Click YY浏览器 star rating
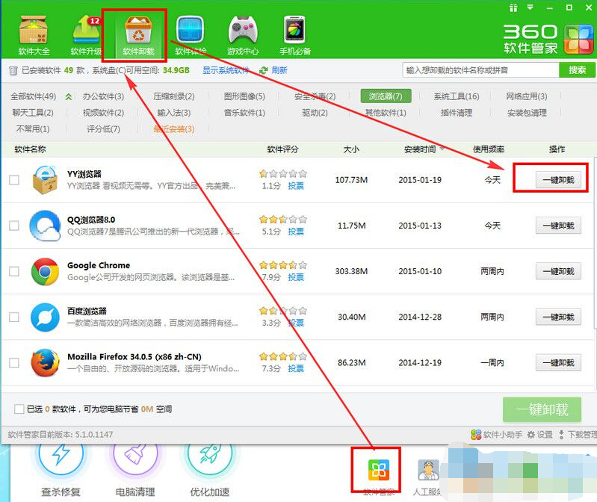 pyautogui.click(x=283, y=174)
